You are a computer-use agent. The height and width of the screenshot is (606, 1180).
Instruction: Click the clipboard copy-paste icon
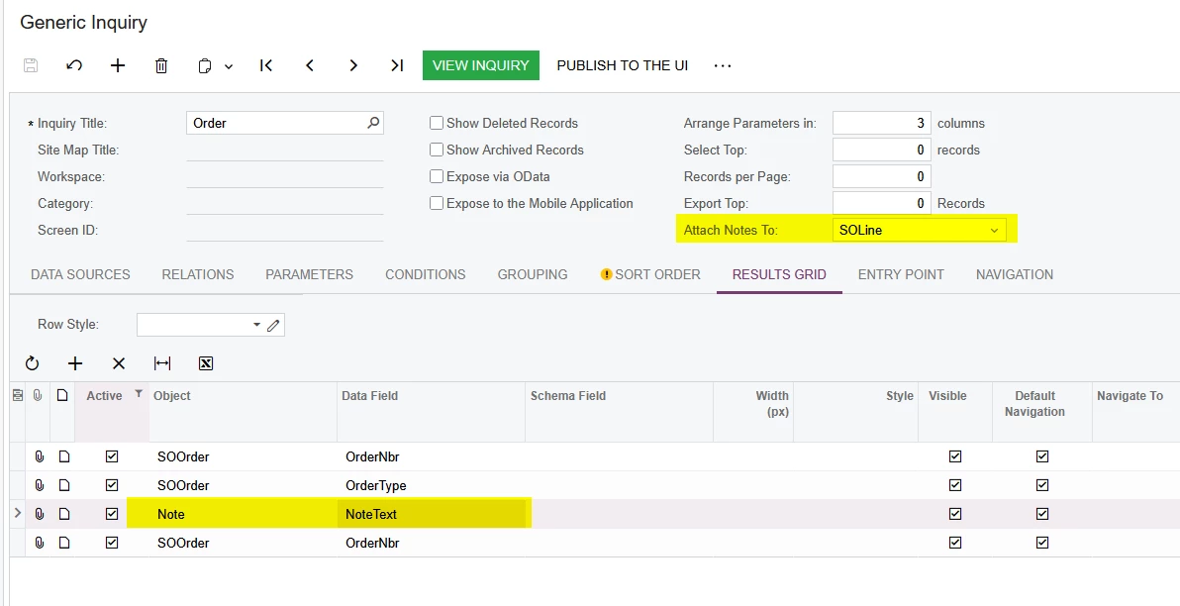pyautogui.click(x=205, y=66)
